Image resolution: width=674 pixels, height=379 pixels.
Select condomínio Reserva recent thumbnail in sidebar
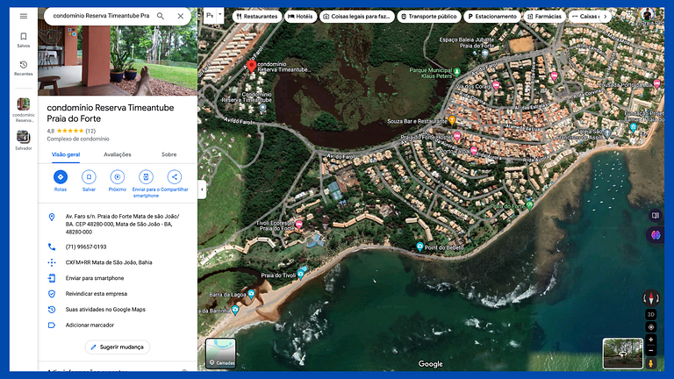23,110
